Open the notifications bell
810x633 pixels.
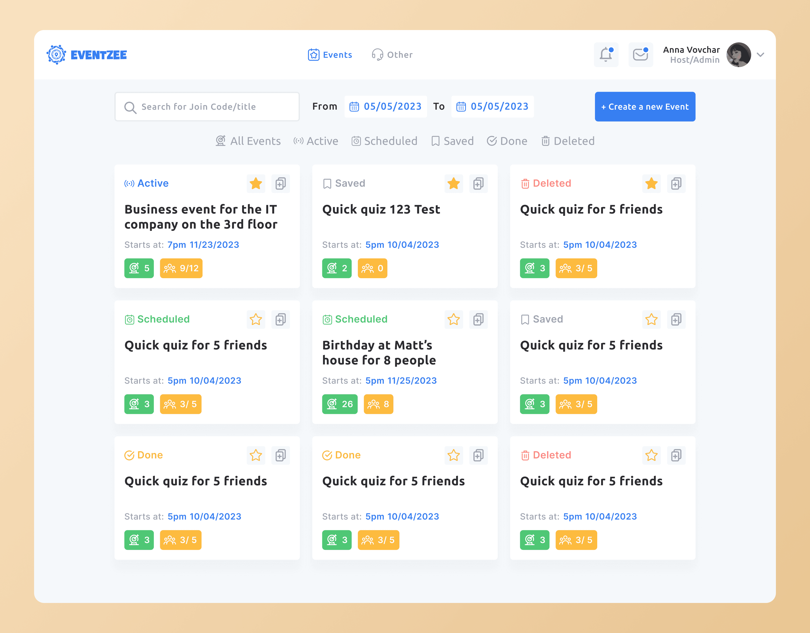tap(606, 55)
